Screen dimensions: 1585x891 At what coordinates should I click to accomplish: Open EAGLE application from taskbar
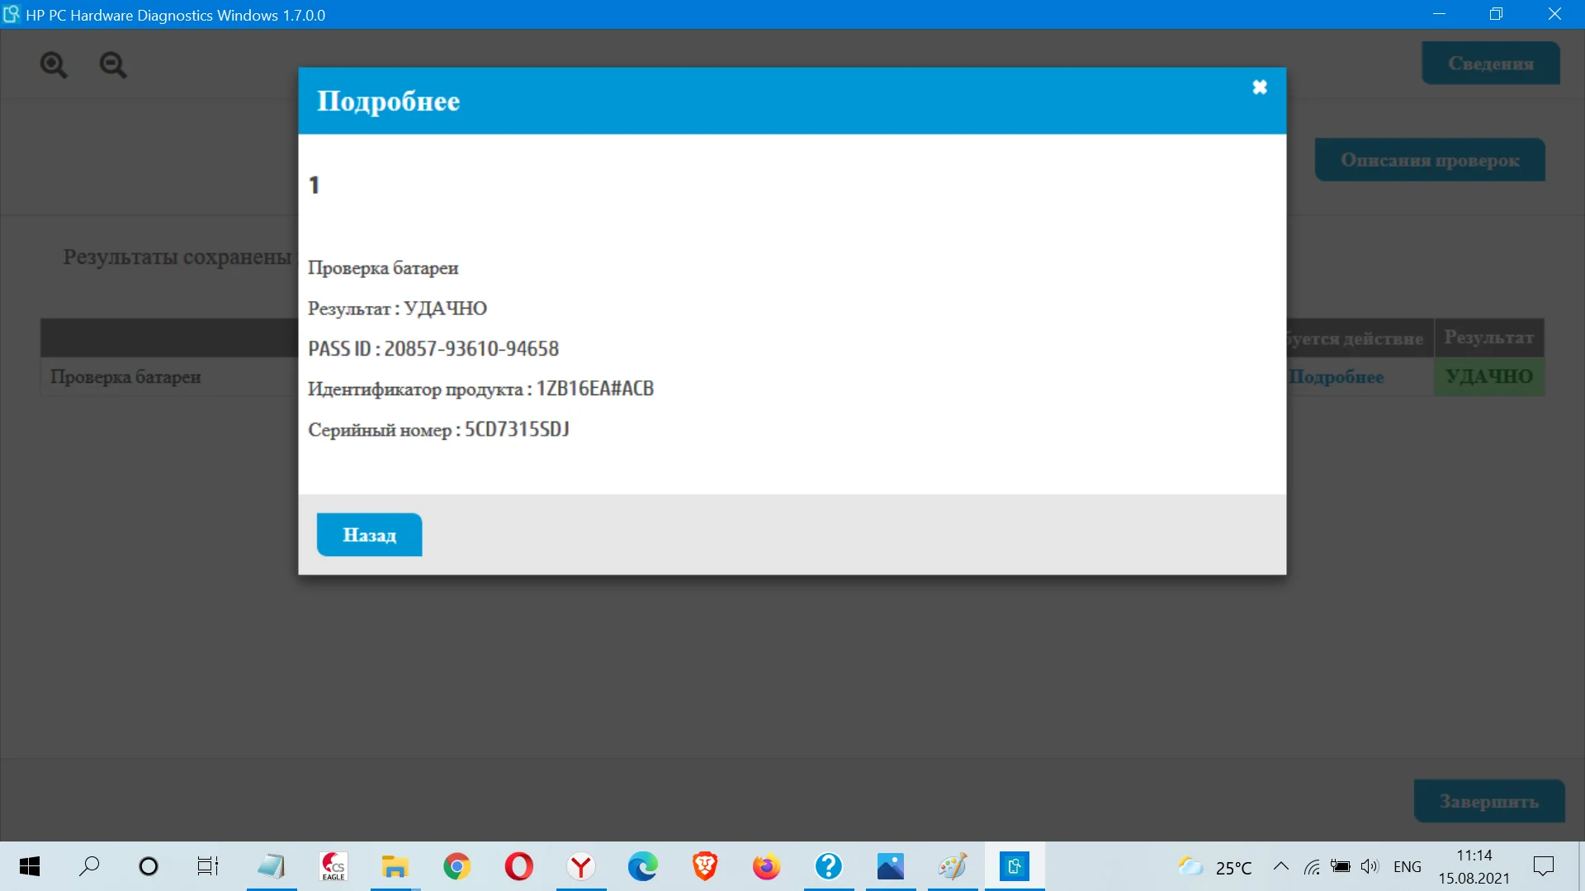coord(334,866)
